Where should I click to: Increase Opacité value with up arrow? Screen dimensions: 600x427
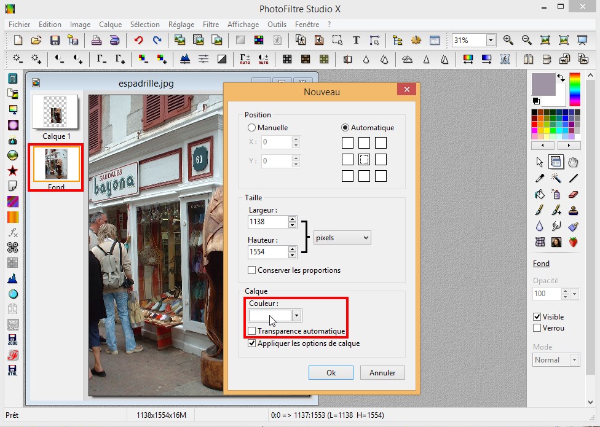[x=565, y=291]
